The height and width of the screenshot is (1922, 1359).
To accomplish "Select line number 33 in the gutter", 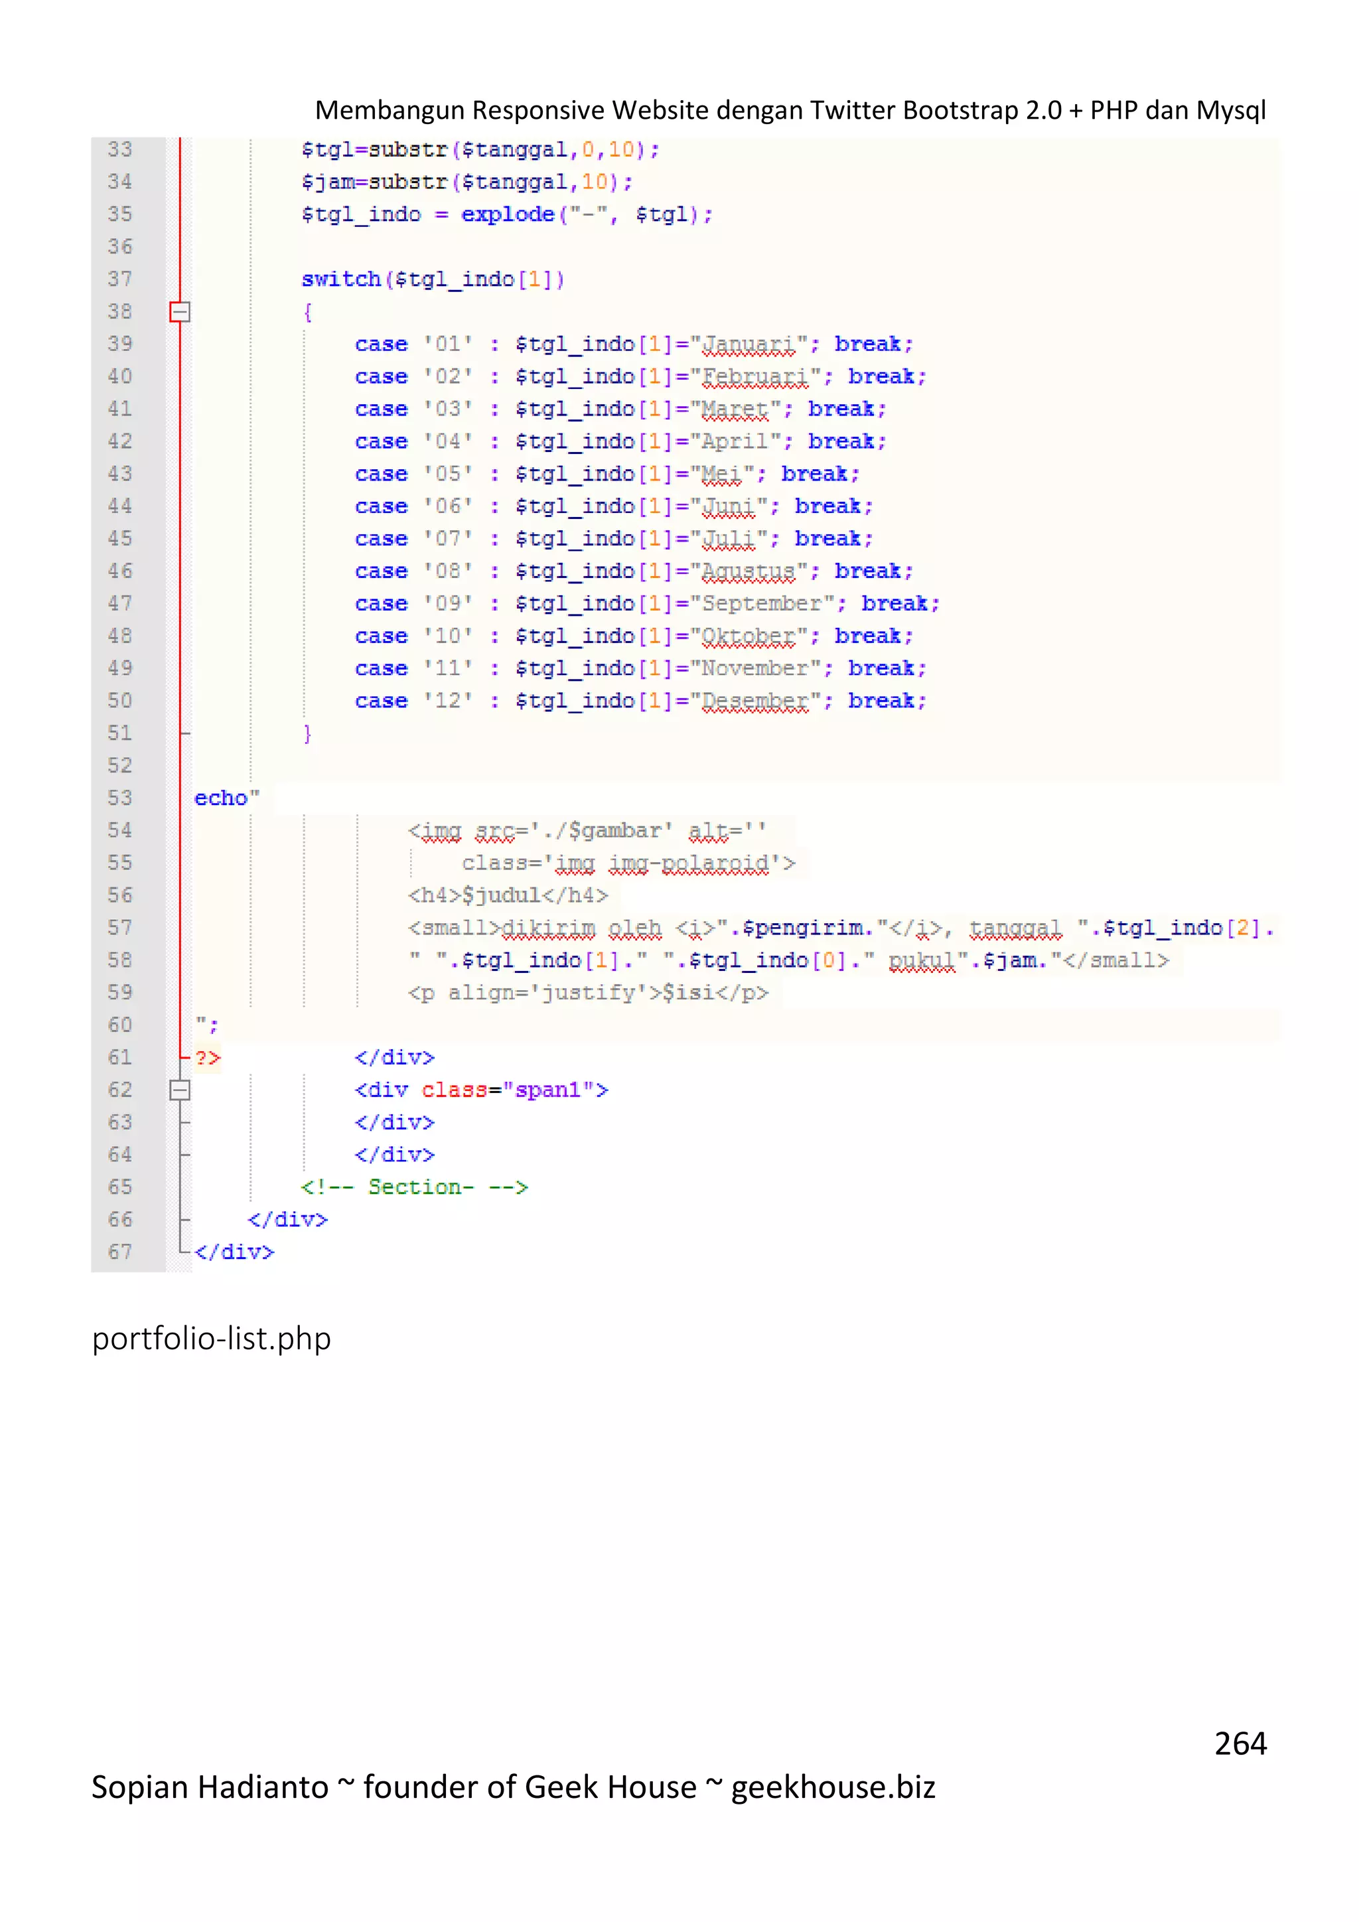I will [x=119, y=150].
